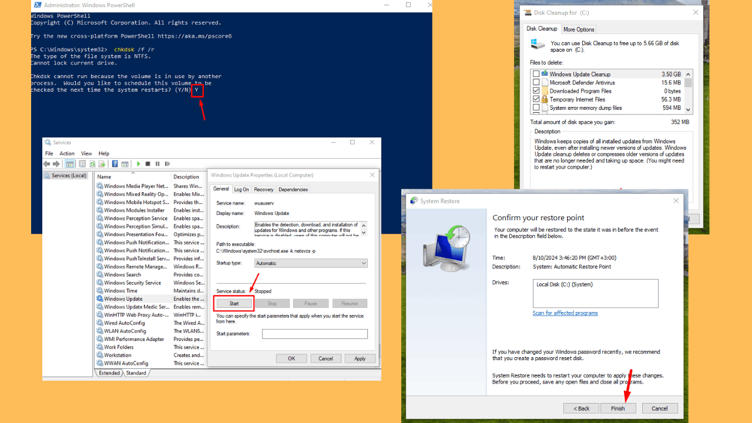Click the gear icon beside WLAN AutoConfig
Screen dimensions: 752x423
[x=100, y=331]
